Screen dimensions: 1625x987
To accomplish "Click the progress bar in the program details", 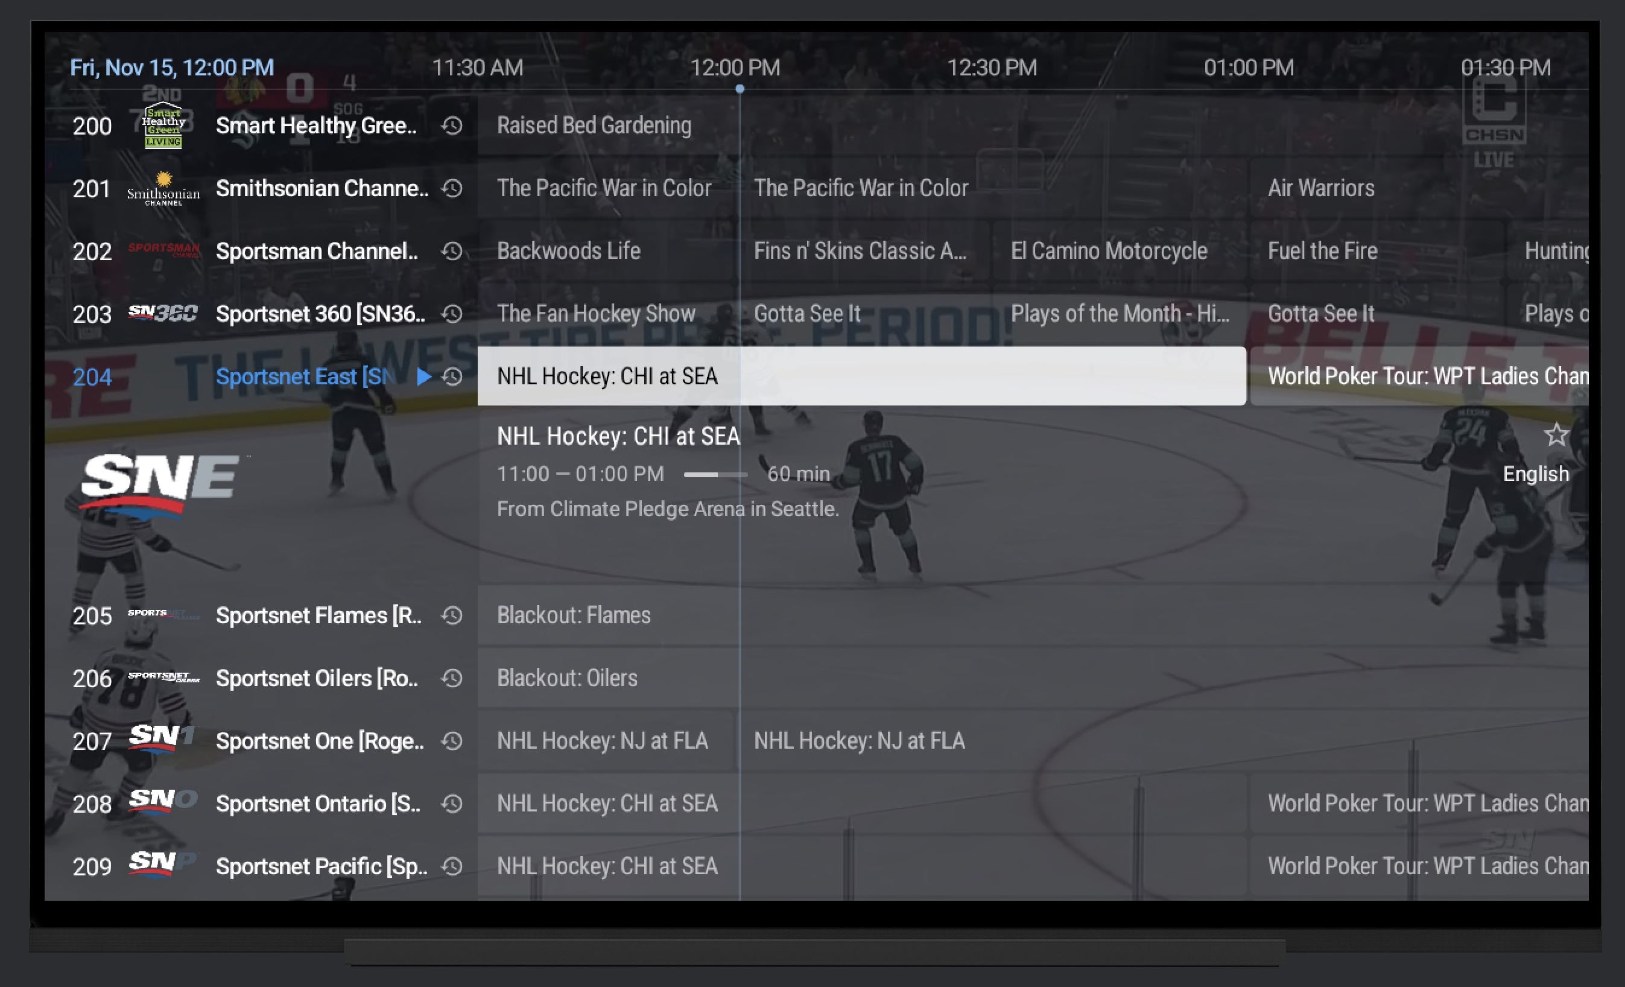I will click(x=715, y=473).
